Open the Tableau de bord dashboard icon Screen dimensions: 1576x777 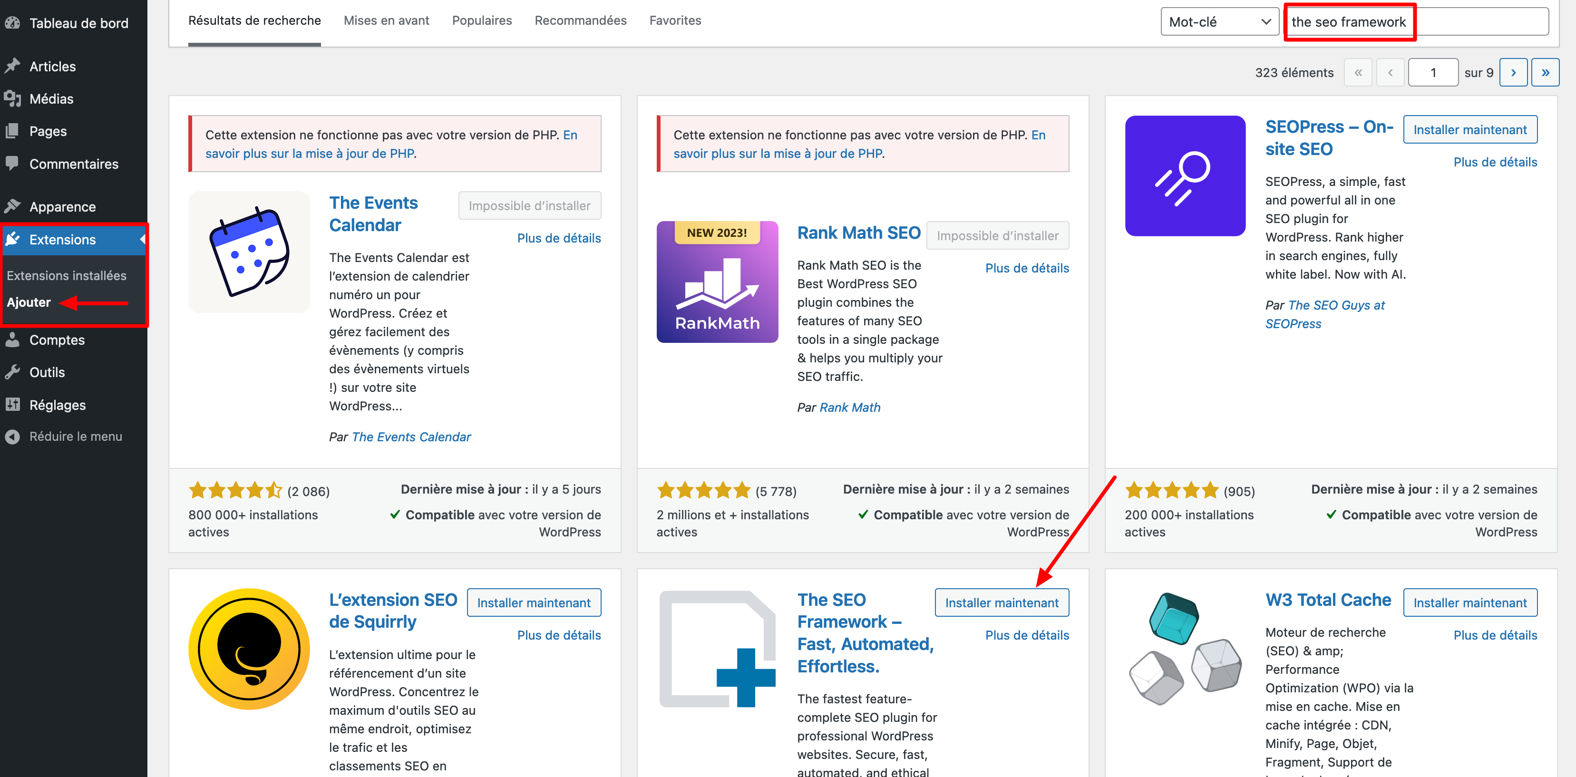coord(13,23)
